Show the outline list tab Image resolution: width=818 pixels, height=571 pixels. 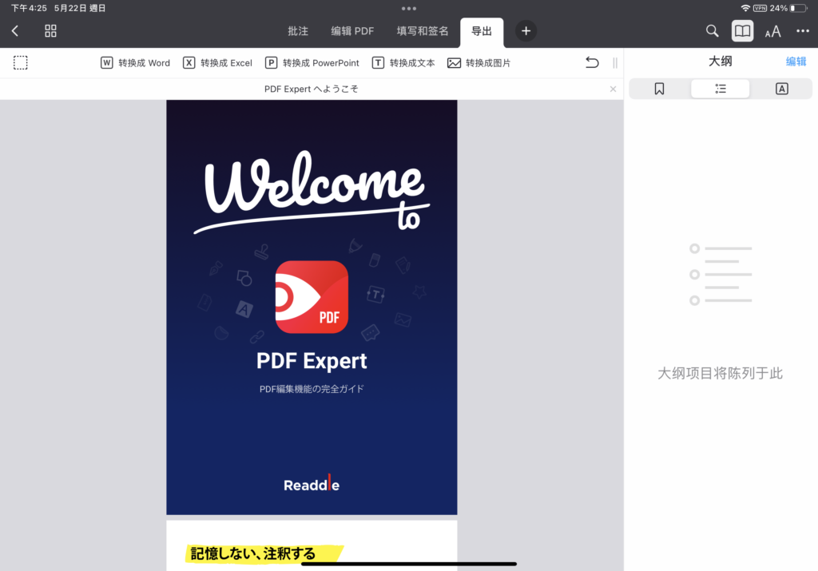(x=721, y=89)
